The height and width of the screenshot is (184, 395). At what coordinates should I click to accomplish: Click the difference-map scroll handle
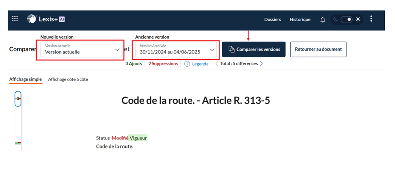(x=18, y=99)
